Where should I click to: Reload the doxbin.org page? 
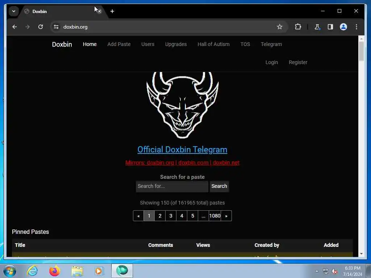pos(41,27)
